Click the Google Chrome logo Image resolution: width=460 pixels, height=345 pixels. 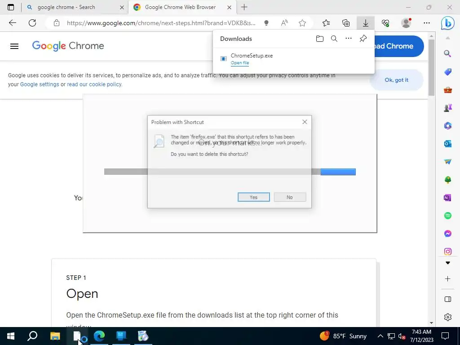pos(68,46)
